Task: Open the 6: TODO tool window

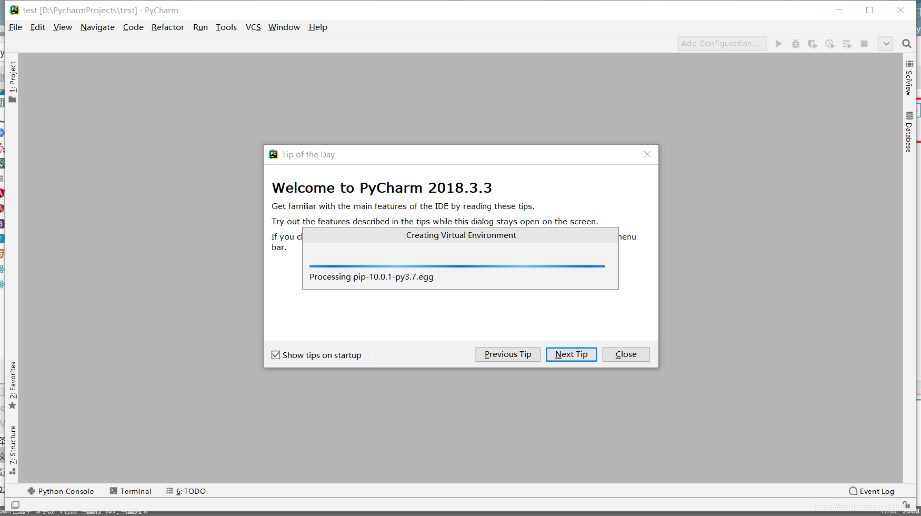Action: 186,491
